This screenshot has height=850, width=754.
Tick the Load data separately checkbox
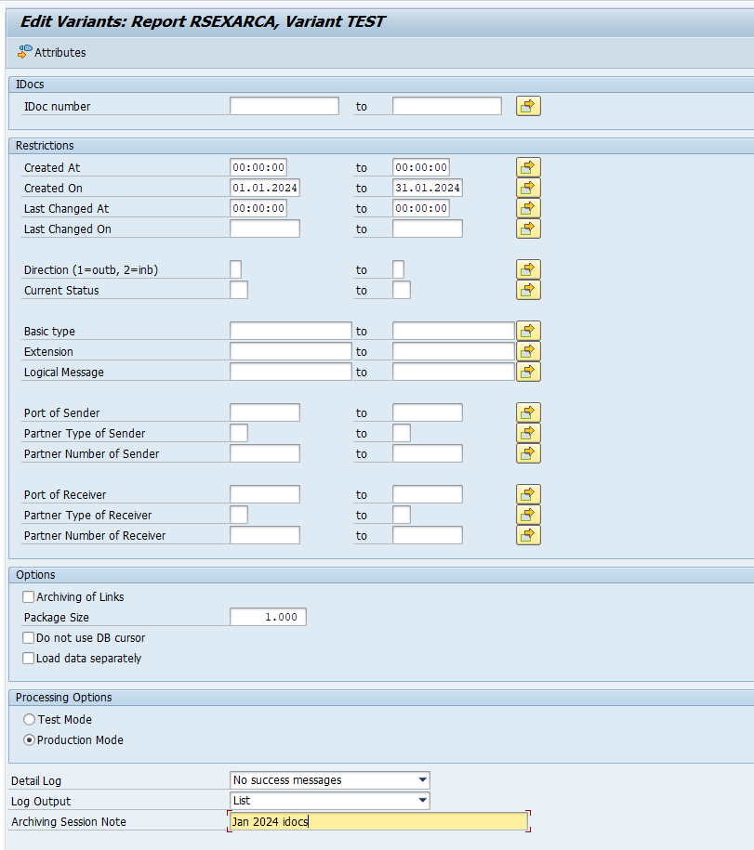point(29,659)
